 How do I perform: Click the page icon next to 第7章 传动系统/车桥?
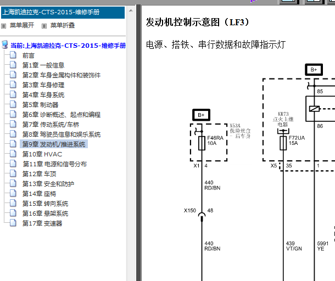pyautogui.click(x=13, y=124)
